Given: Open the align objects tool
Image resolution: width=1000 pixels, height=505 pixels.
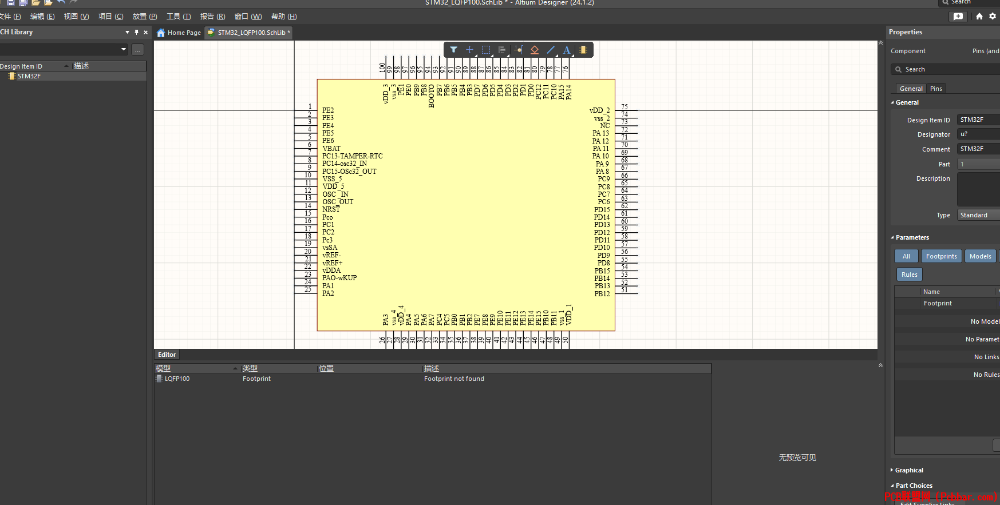Looking at the screenshot, I should click(502, 50).
